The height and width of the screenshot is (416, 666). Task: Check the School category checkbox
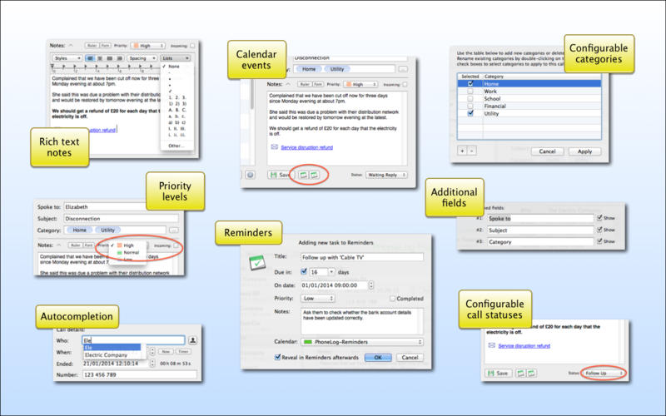[470, 98]
